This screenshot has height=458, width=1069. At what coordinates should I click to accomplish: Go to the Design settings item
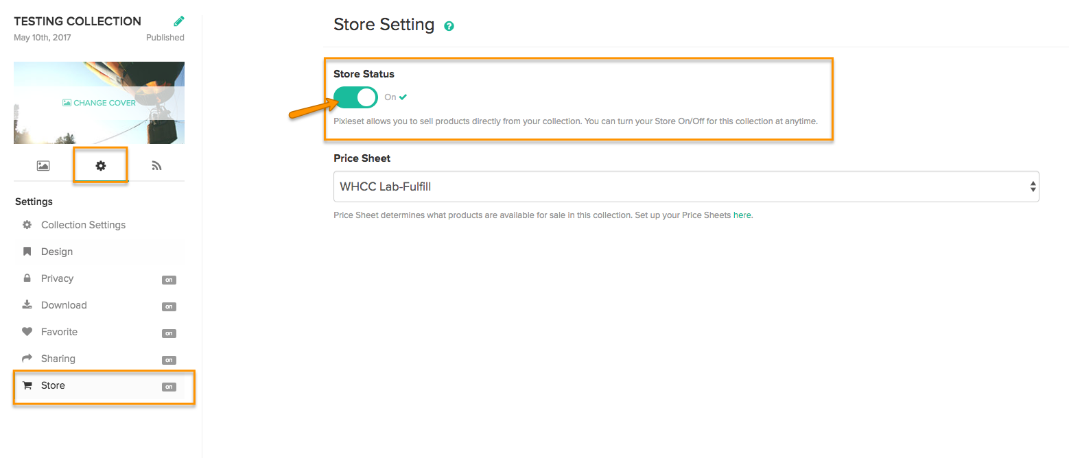click(99, 252)
